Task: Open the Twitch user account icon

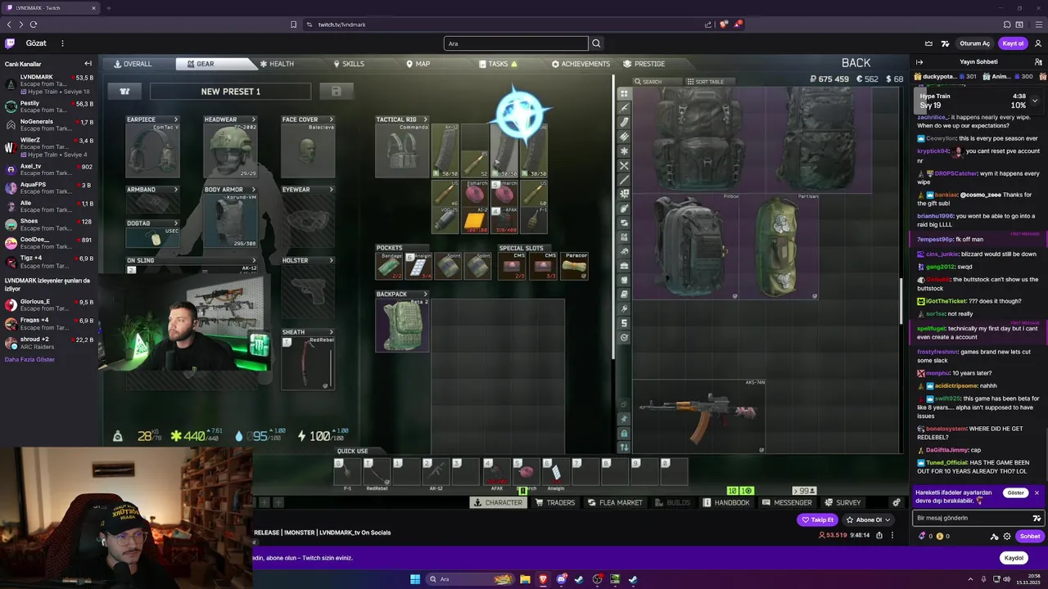Action: 1039,43
